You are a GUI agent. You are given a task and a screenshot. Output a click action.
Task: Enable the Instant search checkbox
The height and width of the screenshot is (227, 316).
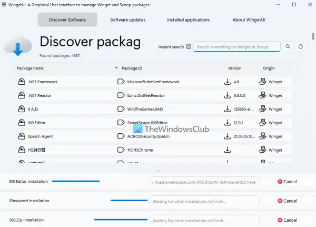(x=189, y=46)
